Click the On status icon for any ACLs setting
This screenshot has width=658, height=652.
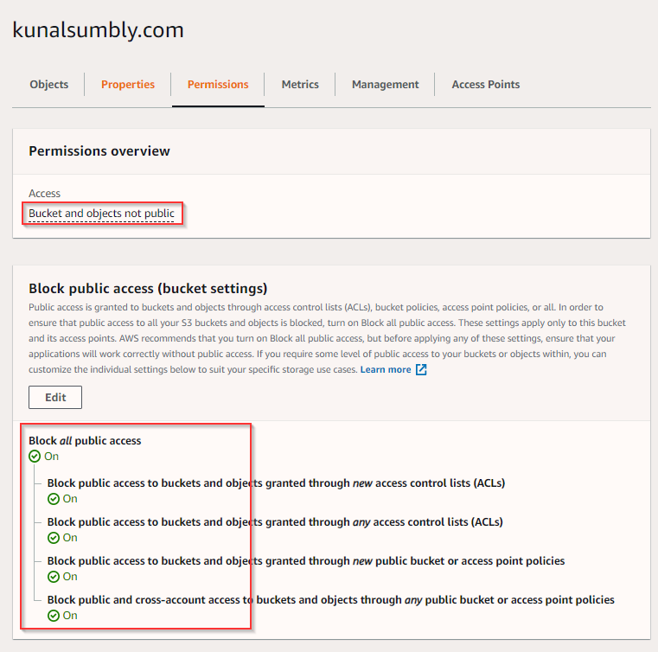[54, 538]
